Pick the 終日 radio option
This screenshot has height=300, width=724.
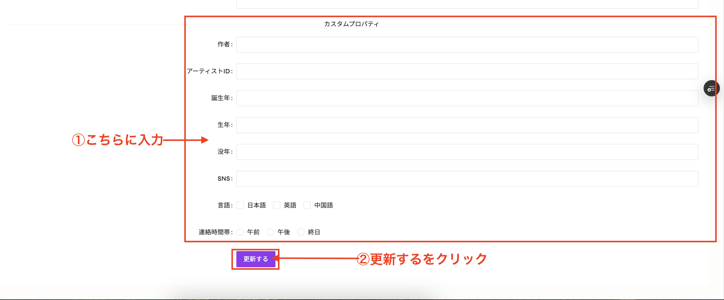(301, 232)
